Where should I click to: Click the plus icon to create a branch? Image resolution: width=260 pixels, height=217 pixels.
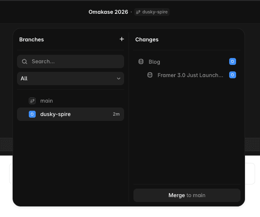point(122,39)
